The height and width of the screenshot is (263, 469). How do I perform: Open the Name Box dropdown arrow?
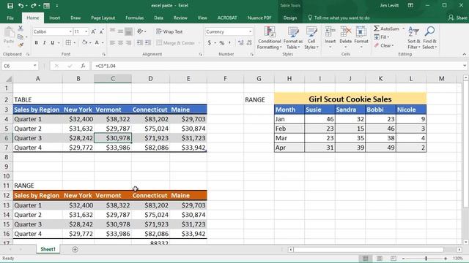(x=34, y=66)
